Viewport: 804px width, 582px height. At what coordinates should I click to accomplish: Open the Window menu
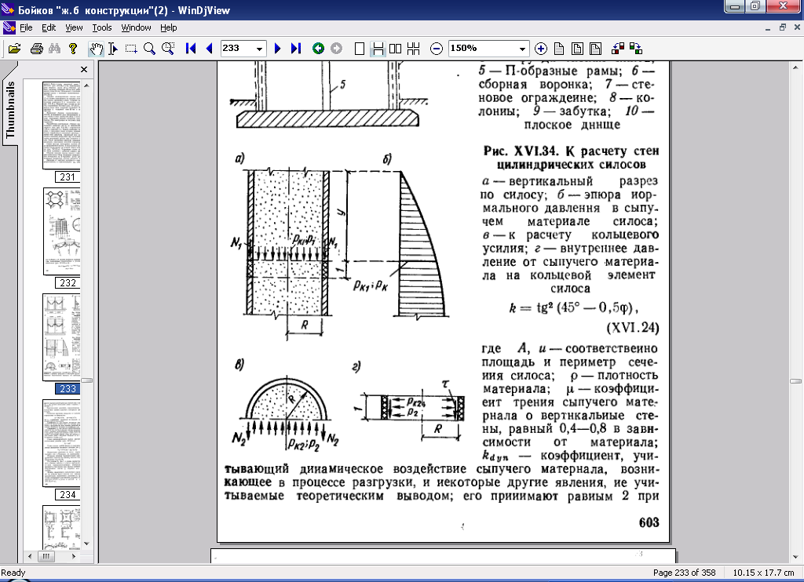(136, 27)
